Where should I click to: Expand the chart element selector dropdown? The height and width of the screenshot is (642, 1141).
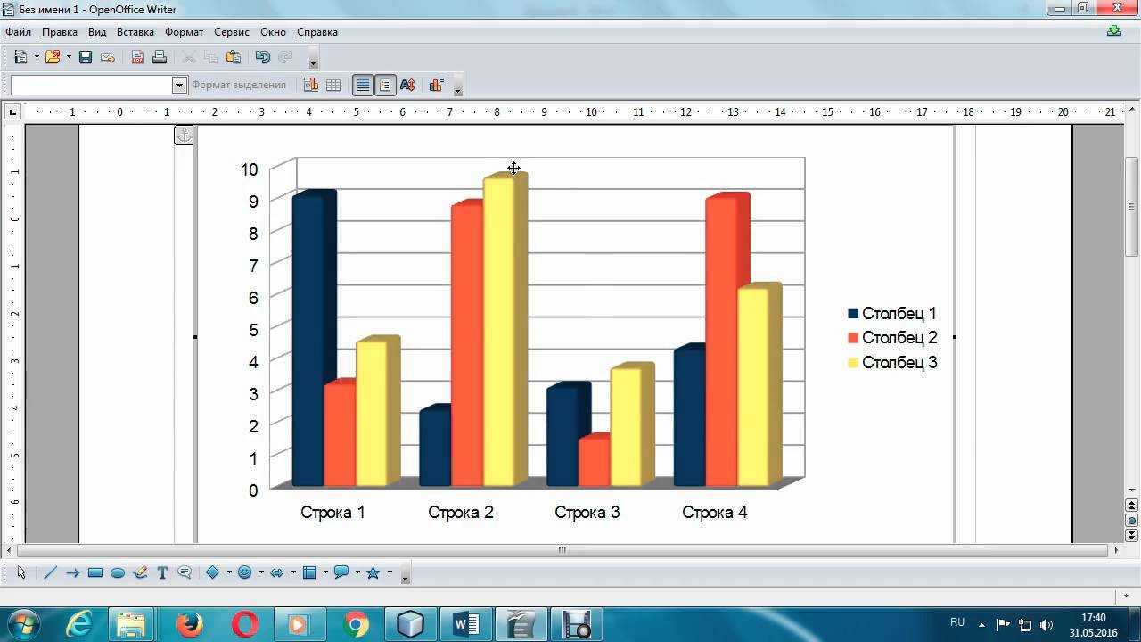(x=179, y=85)
